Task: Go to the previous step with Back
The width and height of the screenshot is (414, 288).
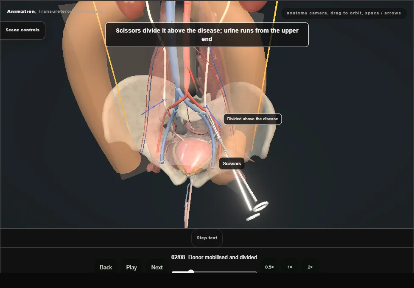Action: coord(106,267)
